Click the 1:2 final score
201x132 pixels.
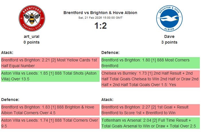[x=100, y=26]
